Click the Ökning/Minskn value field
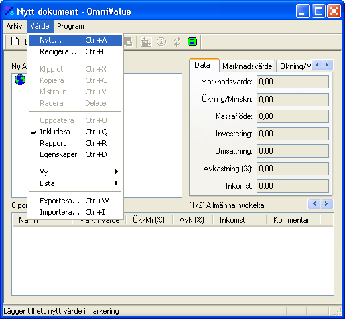Viewport: 345px width, 319px height. [293, 100]
